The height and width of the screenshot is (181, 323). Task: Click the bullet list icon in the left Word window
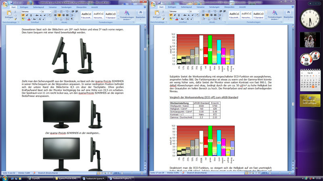point(55,12)
